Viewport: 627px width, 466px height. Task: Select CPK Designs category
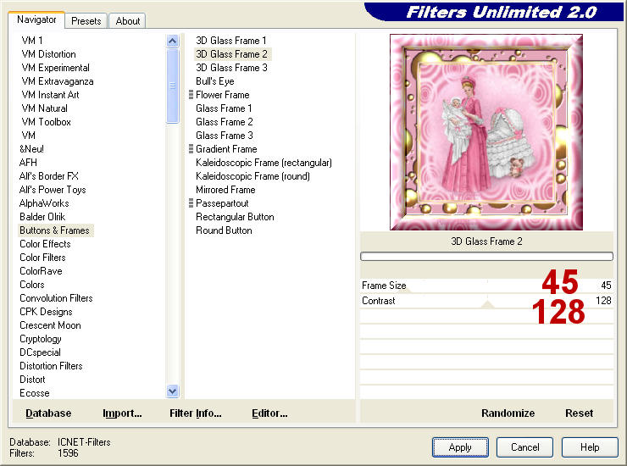click(46, 312)
